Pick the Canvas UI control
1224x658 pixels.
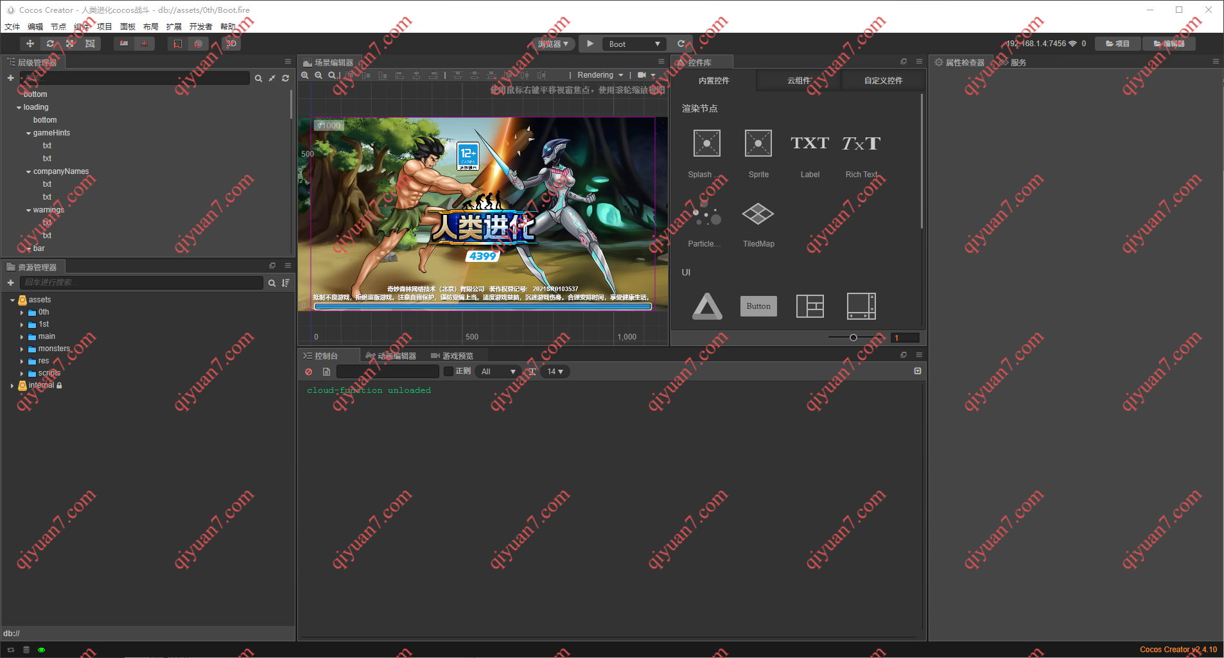pos(707,306)
